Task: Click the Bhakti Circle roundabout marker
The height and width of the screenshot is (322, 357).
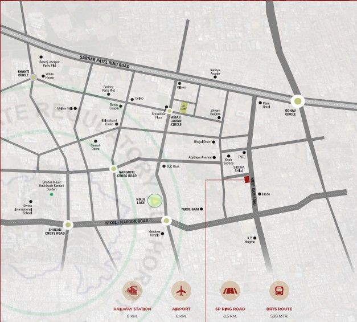Action: pyautogui.click(x=34, y=77)
